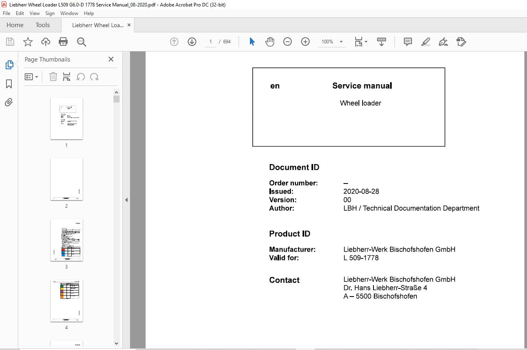Click the 'Order number:' label

(293, 183)
